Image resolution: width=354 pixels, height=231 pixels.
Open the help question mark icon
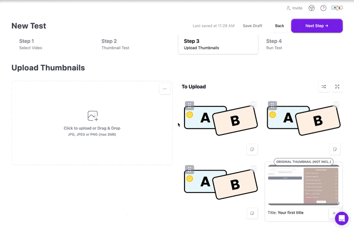pyautogui.click(x=323, y=8)
